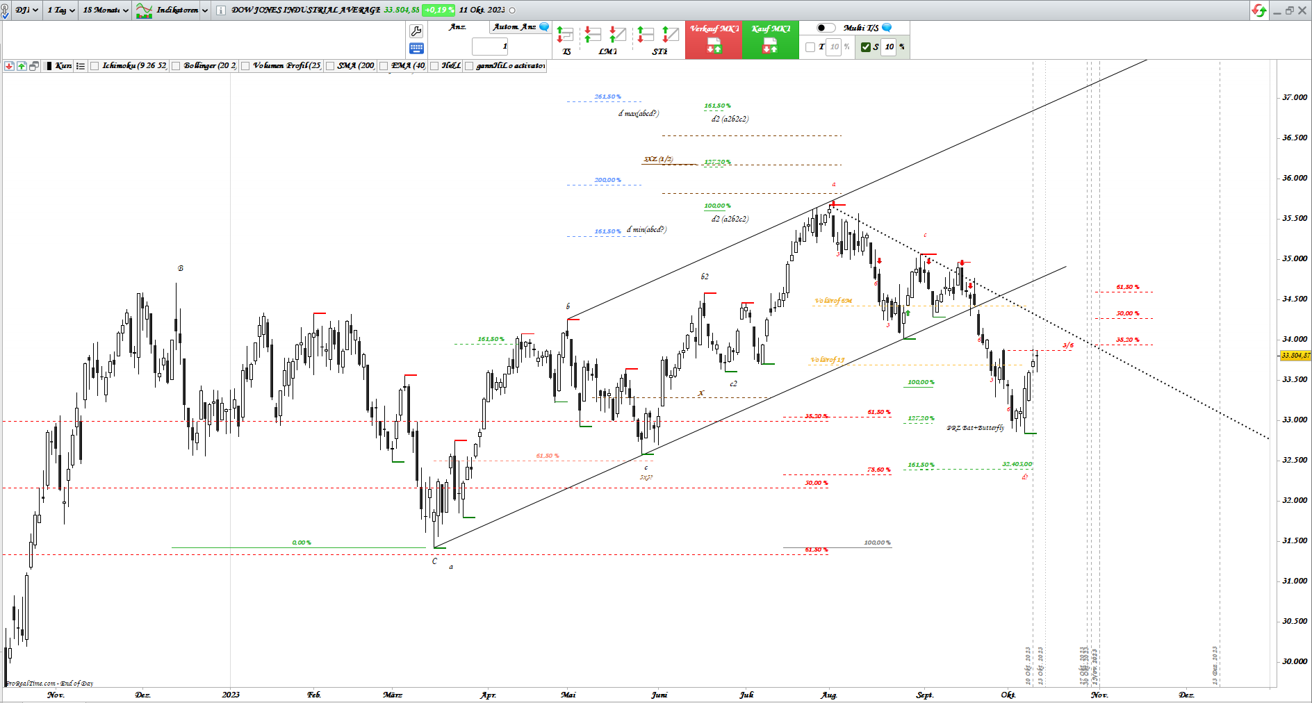Click the second STP diagonal order icon

(670, 35)
